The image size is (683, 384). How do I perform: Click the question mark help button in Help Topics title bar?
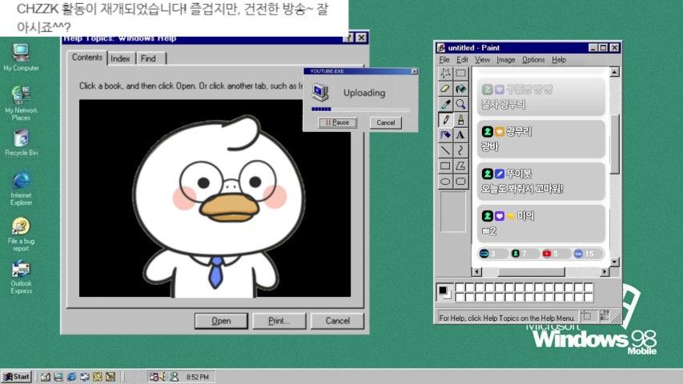click(348, 38)
